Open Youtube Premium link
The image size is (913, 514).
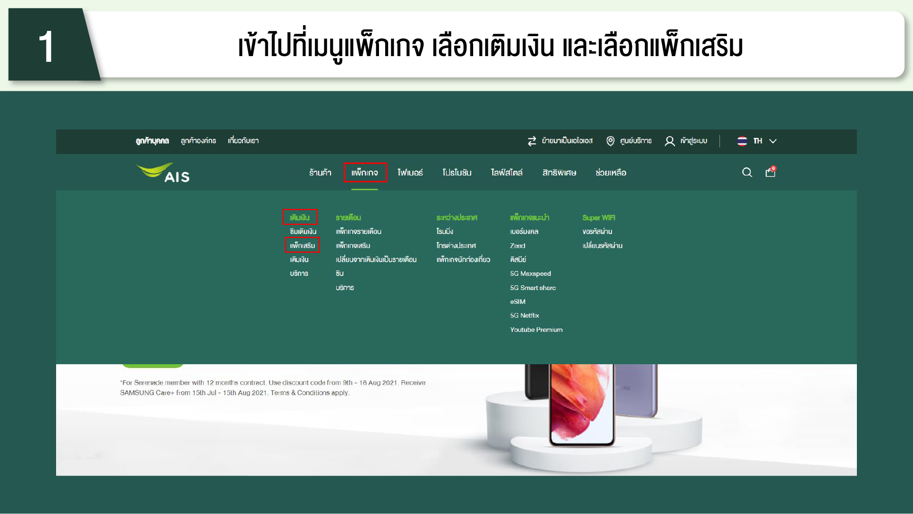point(536,330)
